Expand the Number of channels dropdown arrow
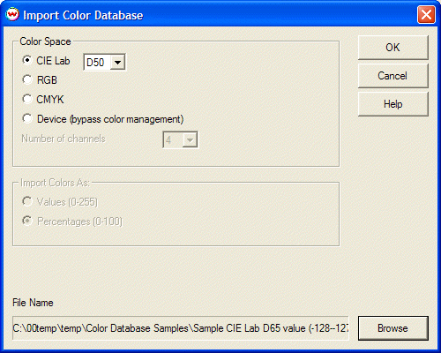Screen dimensions: 441x353 point(190,140)
